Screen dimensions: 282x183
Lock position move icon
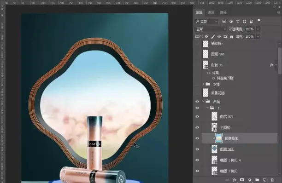coord(219,37)
